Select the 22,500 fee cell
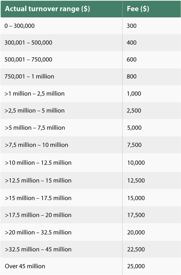Screen dimensions: 181x275 point(136,249)
